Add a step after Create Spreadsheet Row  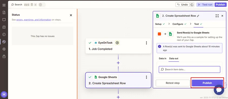tap(118, 97)
